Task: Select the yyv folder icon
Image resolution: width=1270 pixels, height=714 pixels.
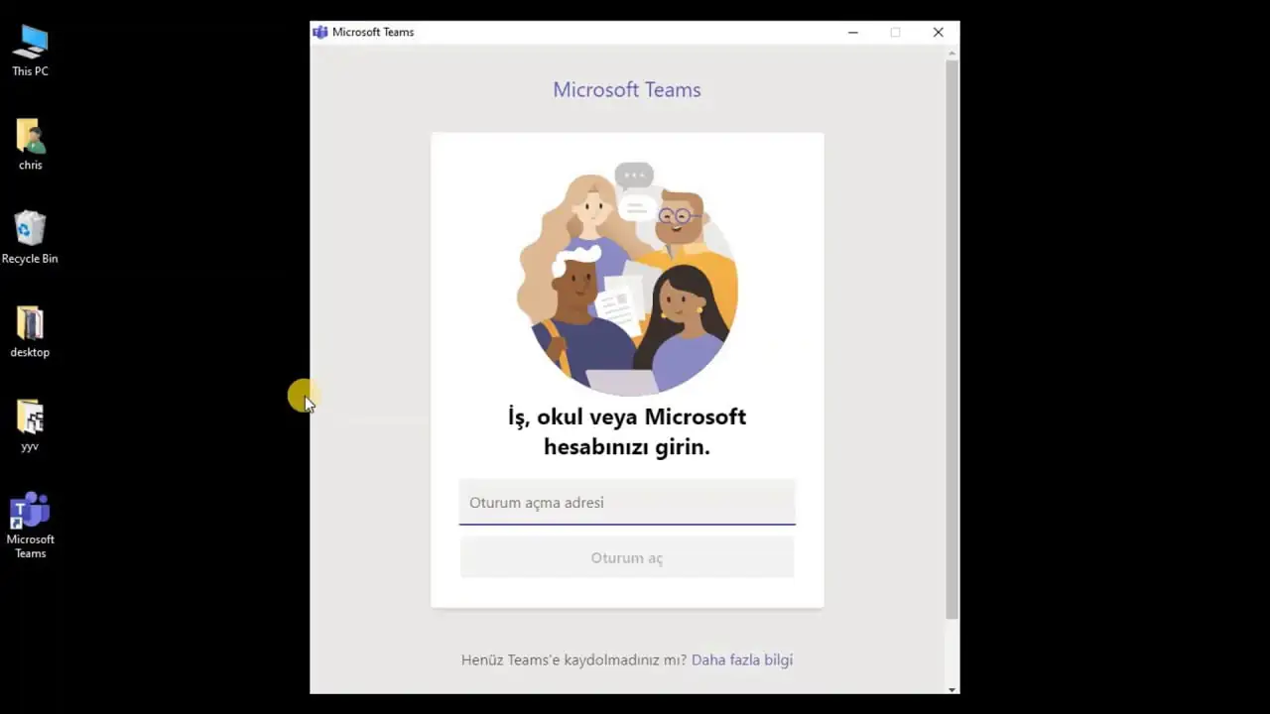Action: click(30, 425)
